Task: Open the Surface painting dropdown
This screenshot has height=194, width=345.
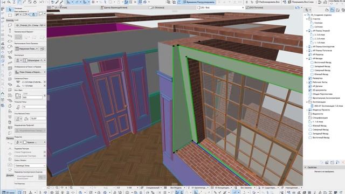Action: (x=34, y=142)
